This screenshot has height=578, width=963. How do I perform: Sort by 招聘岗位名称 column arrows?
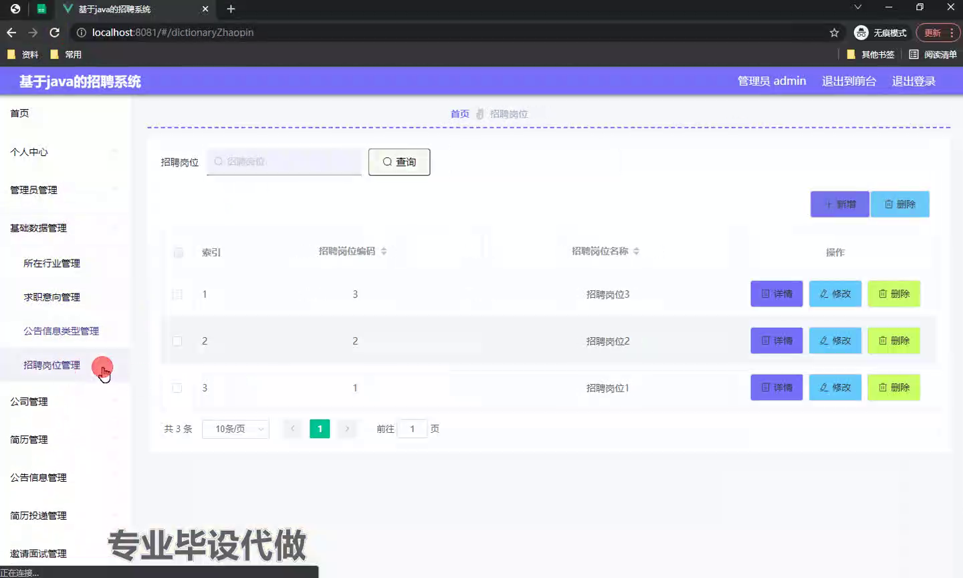(636, 252)
